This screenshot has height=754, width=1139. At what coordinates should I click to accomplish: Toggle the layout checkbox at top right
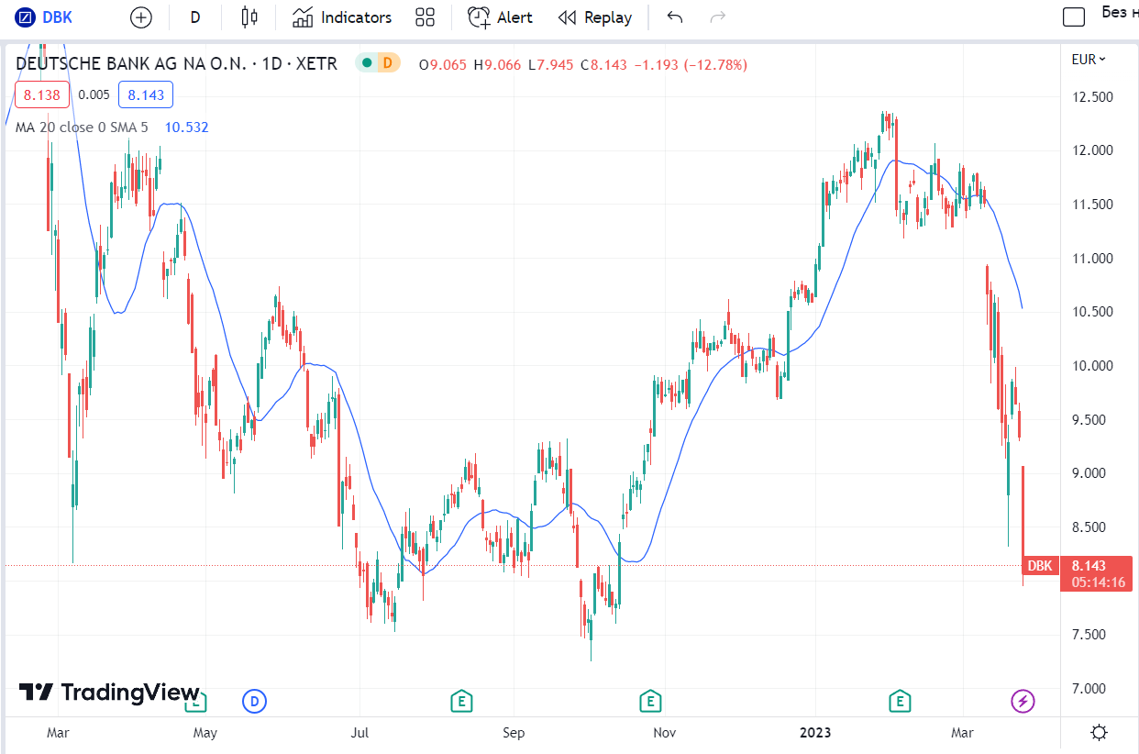pyautogui.click(x=1073, y=16)
